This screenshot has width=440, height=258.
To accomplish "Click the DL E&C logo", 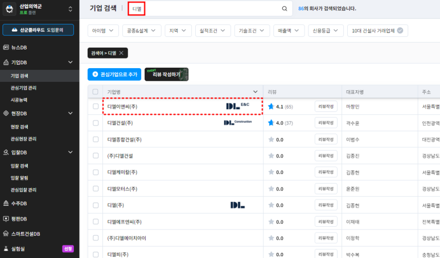I will click(237, 106).
